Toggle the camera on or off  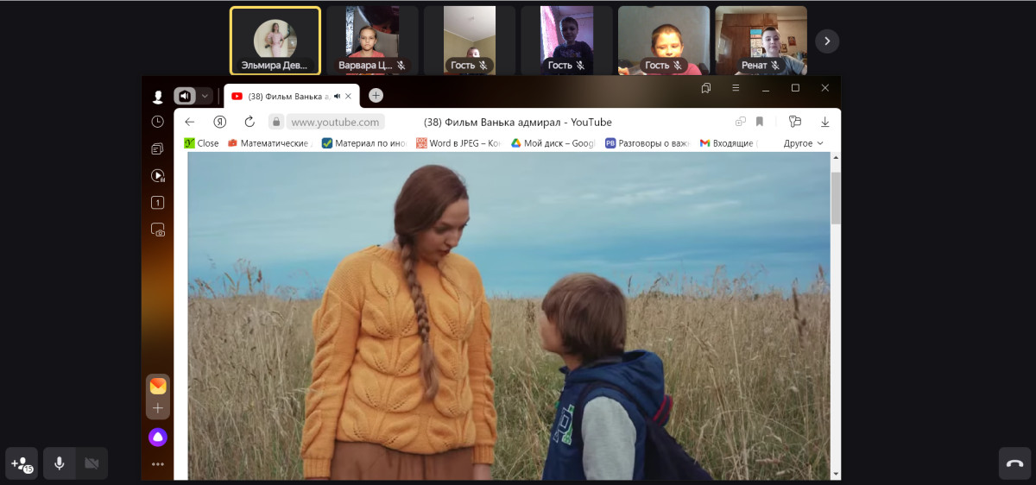click(x=92, y=463)
